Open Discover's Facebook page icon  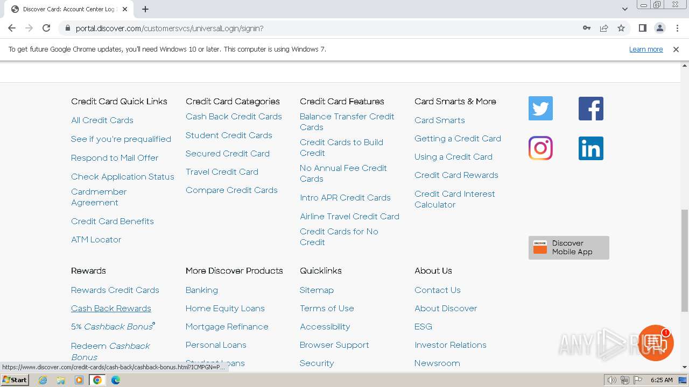[591, 109]
